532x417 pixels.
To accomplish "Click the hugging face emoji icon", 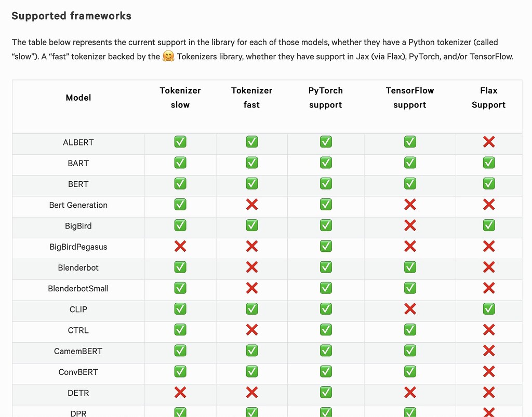I will 168,56.
